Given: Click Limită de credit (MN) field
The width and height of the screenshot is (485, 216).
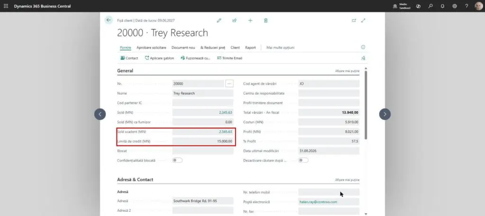Looking at the screenshot, I should coord(203,141).
